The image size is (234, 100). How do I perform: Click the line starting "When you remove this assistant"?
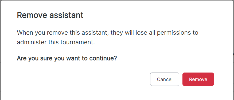[x=107, y=33]
